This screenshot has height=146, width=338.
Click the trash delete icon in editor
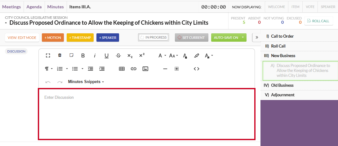pos(60,55)
